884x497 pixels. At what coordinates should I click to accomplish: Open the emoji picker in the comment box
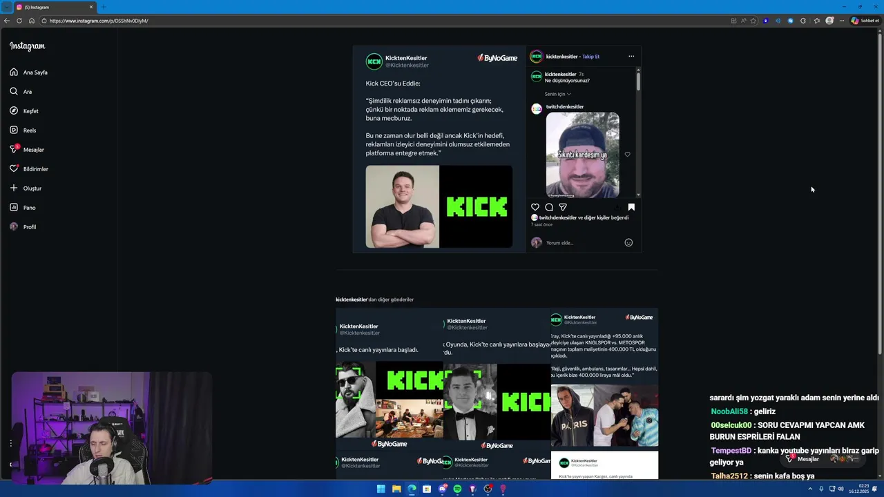point(628,242)
